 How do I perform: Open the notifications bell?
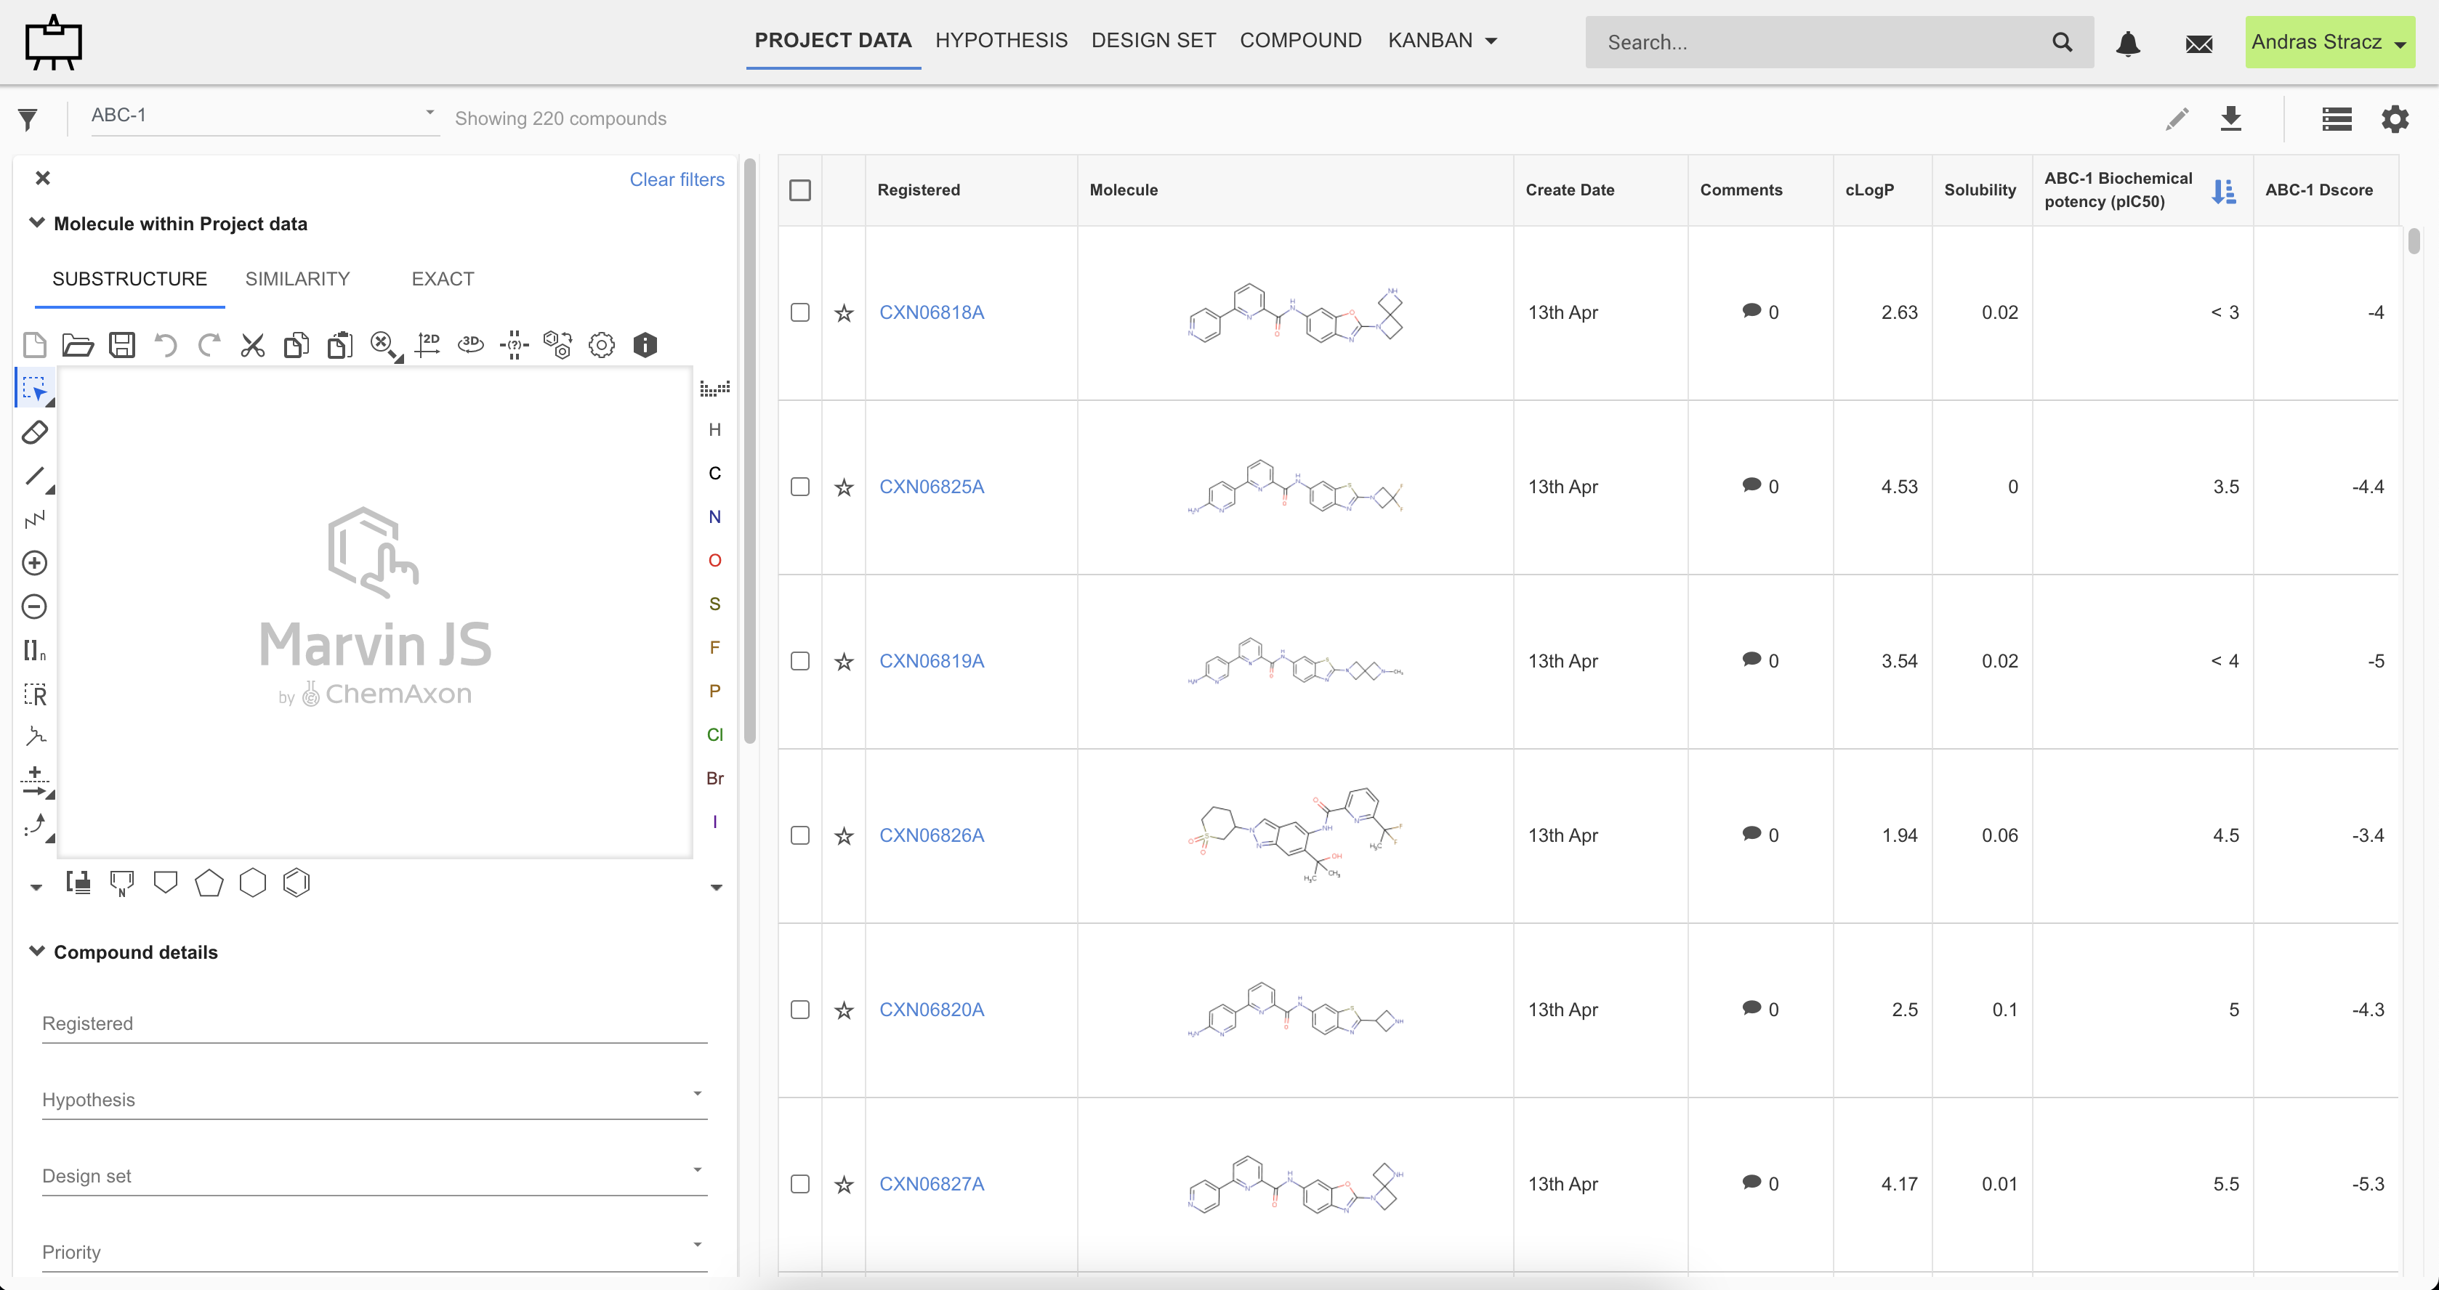(2127, 43)
